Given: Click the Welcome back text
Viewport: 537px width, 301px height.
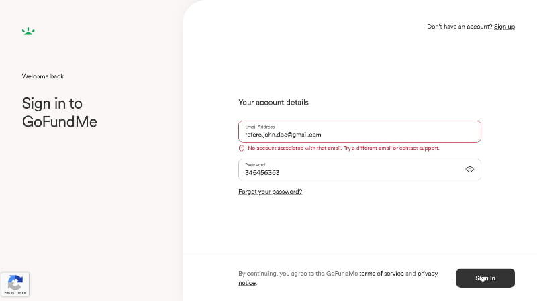Looking at the screenshot, I should point(43,76).
